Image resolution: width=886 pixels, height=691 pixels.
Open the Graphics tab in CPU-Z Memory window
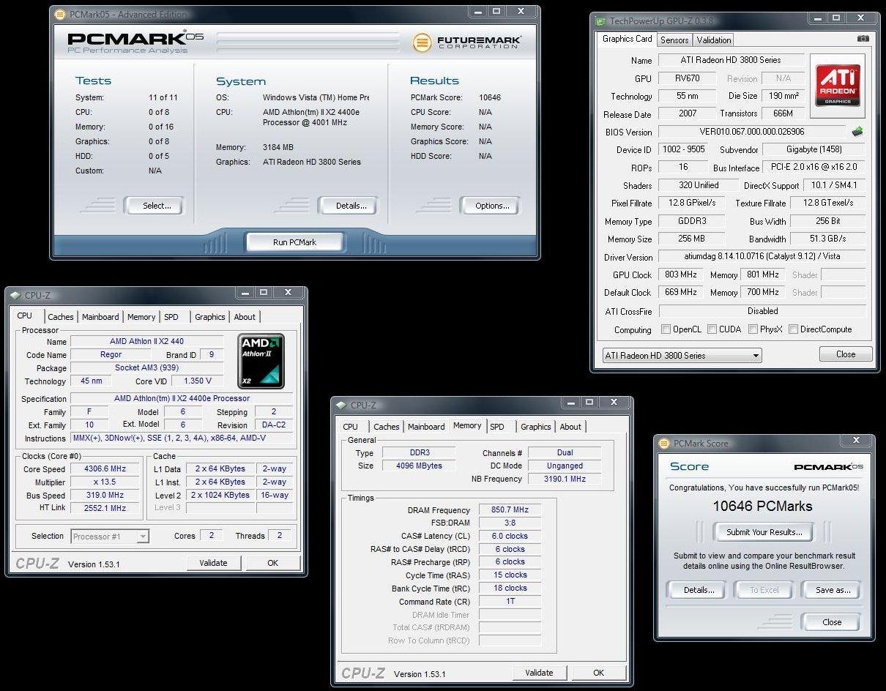coord(536,427)
